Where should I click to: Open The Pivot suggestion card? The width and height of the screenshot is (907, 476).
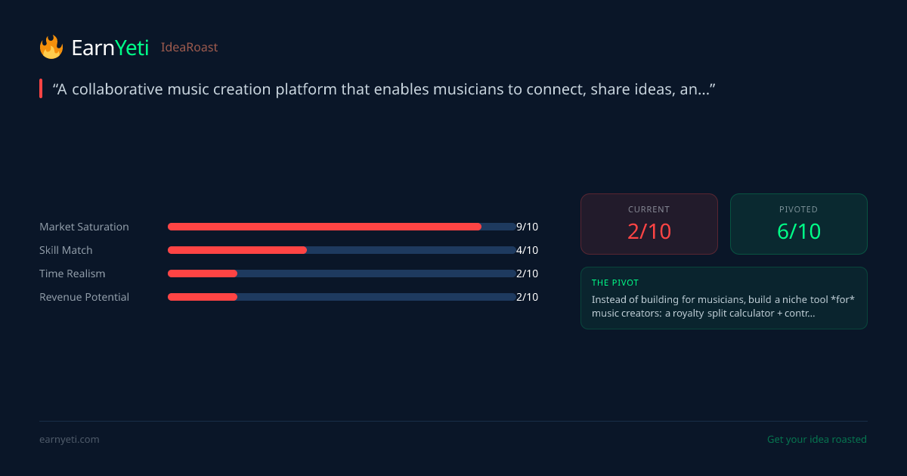(x=723, y=298)
